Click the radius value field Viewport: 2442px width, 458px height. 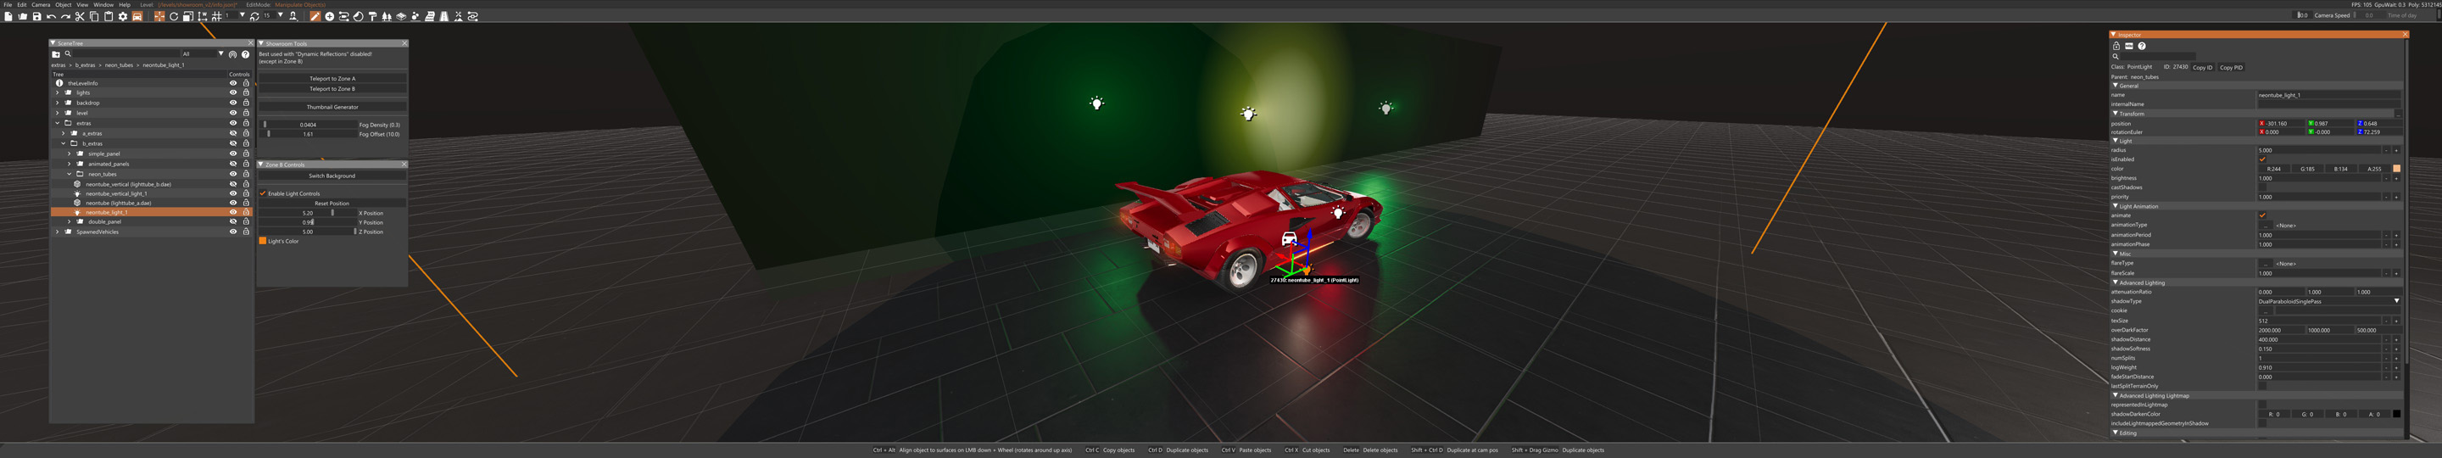tap(2321, 150)
